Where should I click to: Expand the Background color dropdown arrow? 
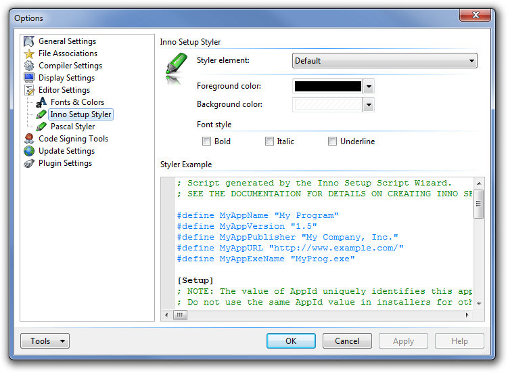[369, 105]
